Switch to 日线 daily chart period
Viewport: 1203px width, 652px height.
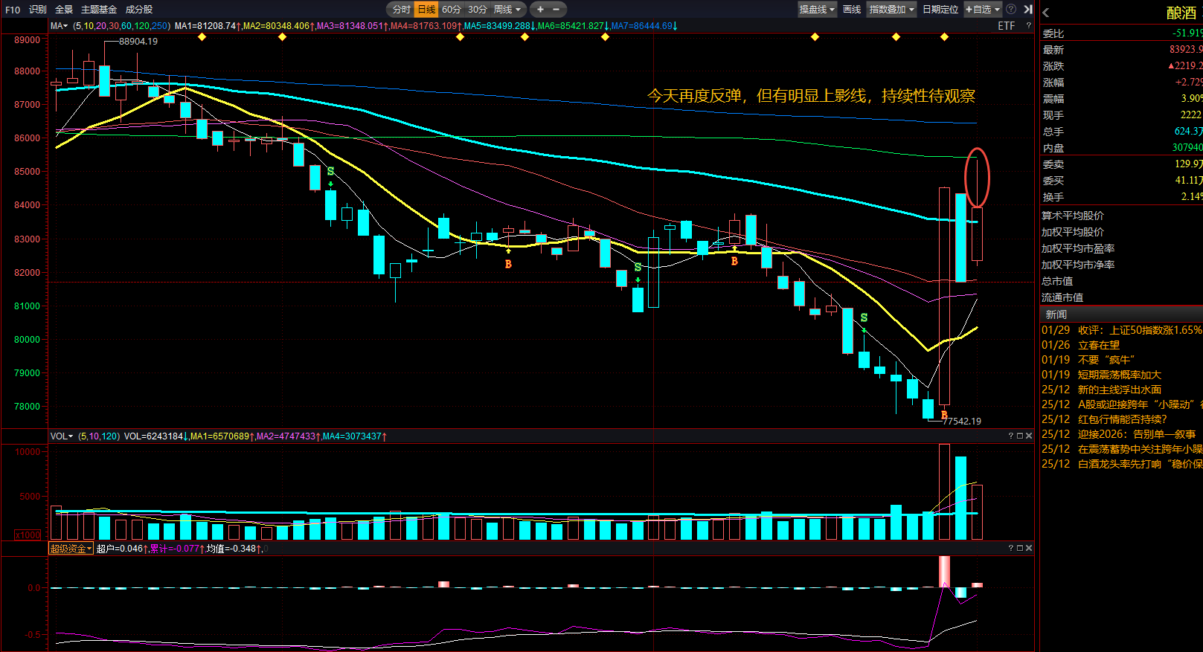click(x=426, y=10)
